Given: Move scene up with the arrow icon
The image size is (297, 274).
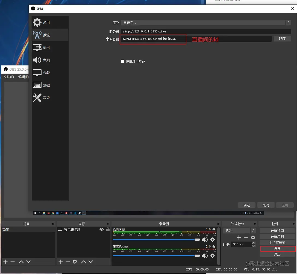Looking at the screenshot, I should (x=21, y=262).
